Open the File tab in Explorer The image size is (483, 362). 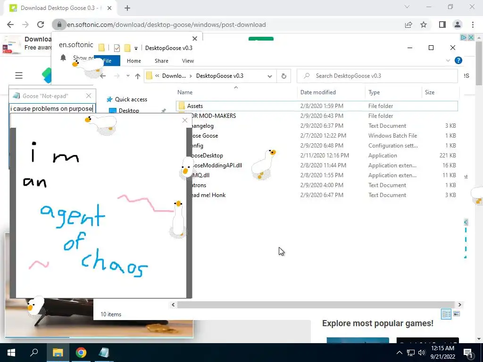pyautogui.click(x=107, y=61)
